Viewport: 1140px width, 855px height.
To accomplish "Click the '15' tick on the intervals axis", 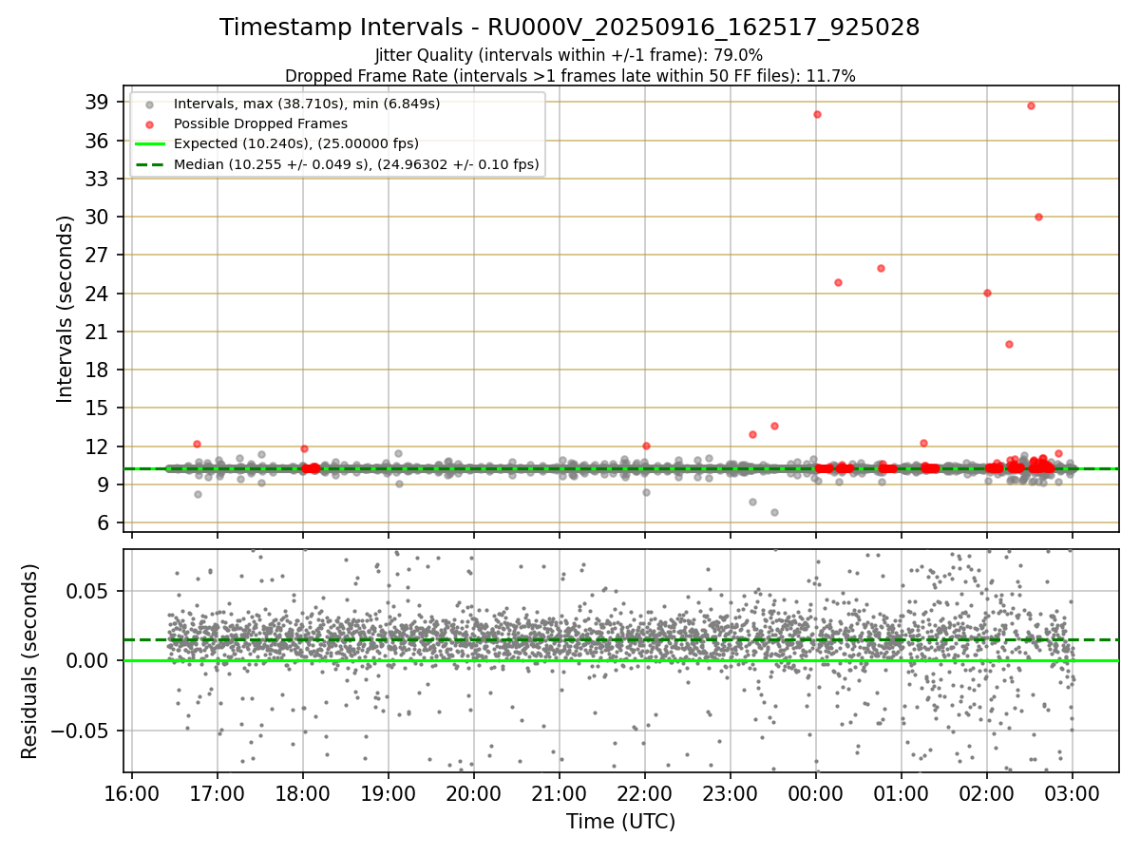I will 98,408.
